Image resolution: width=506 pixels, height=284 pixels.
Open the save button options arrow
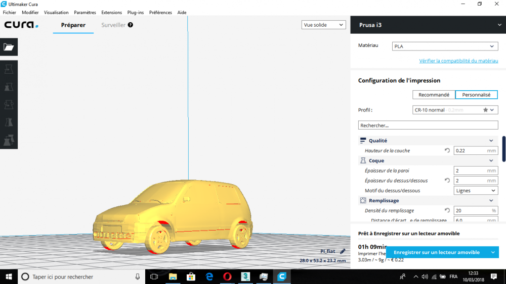493,252
